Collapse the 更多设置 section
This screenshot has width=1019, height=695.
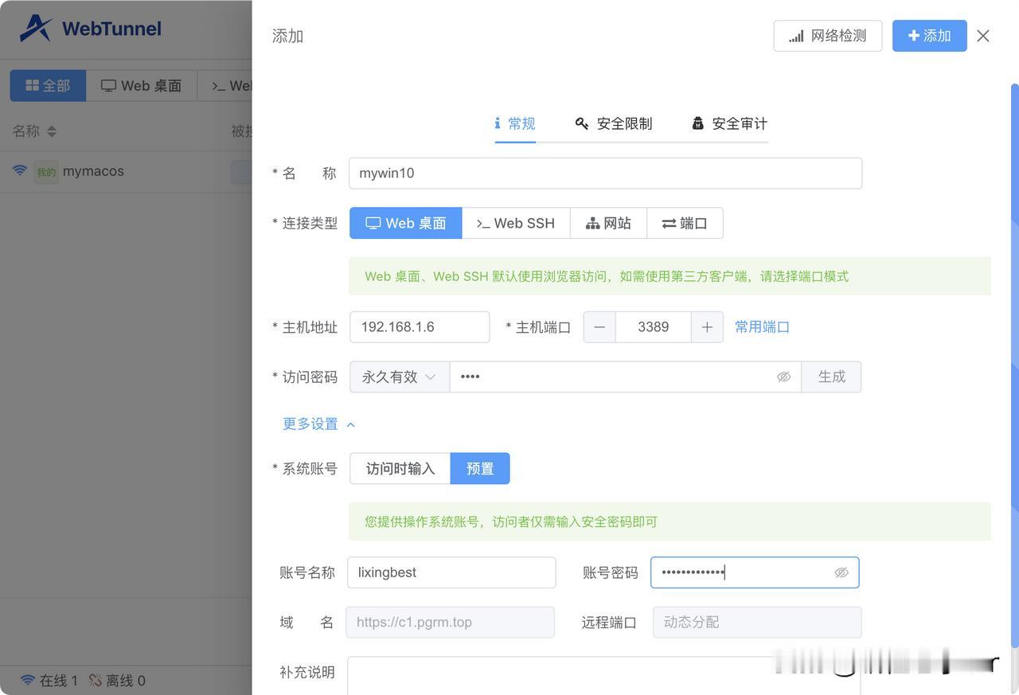318,424
